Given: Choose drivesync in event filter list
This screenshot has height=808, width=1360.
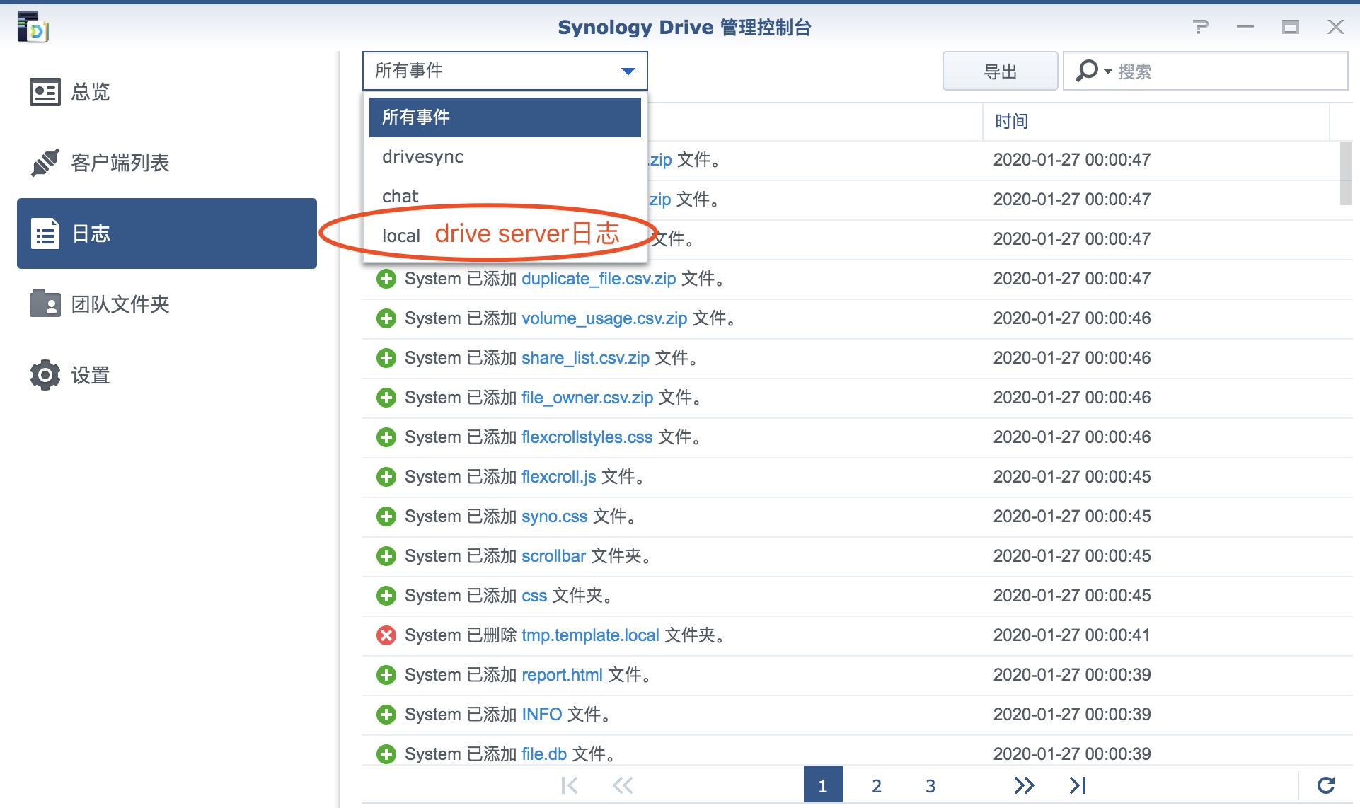Looking at the screenshot, I should point(505,156).
